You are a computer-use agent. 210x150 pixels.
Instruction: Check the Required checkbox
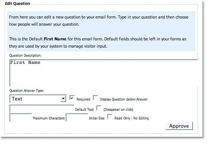[72, 98]
